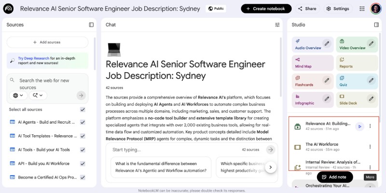The width and height of the screenshot is (386, 193).
Task: Uncheck the AI Tool Templates source
Action: click(x=83, y=136)
